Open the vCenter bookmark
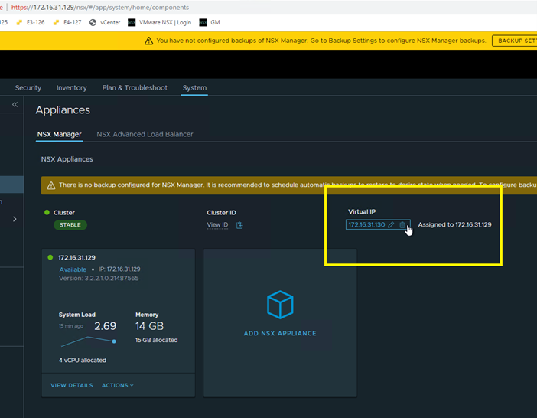Image resolution: width=537 pixels, height=418 pixels. 105,22
